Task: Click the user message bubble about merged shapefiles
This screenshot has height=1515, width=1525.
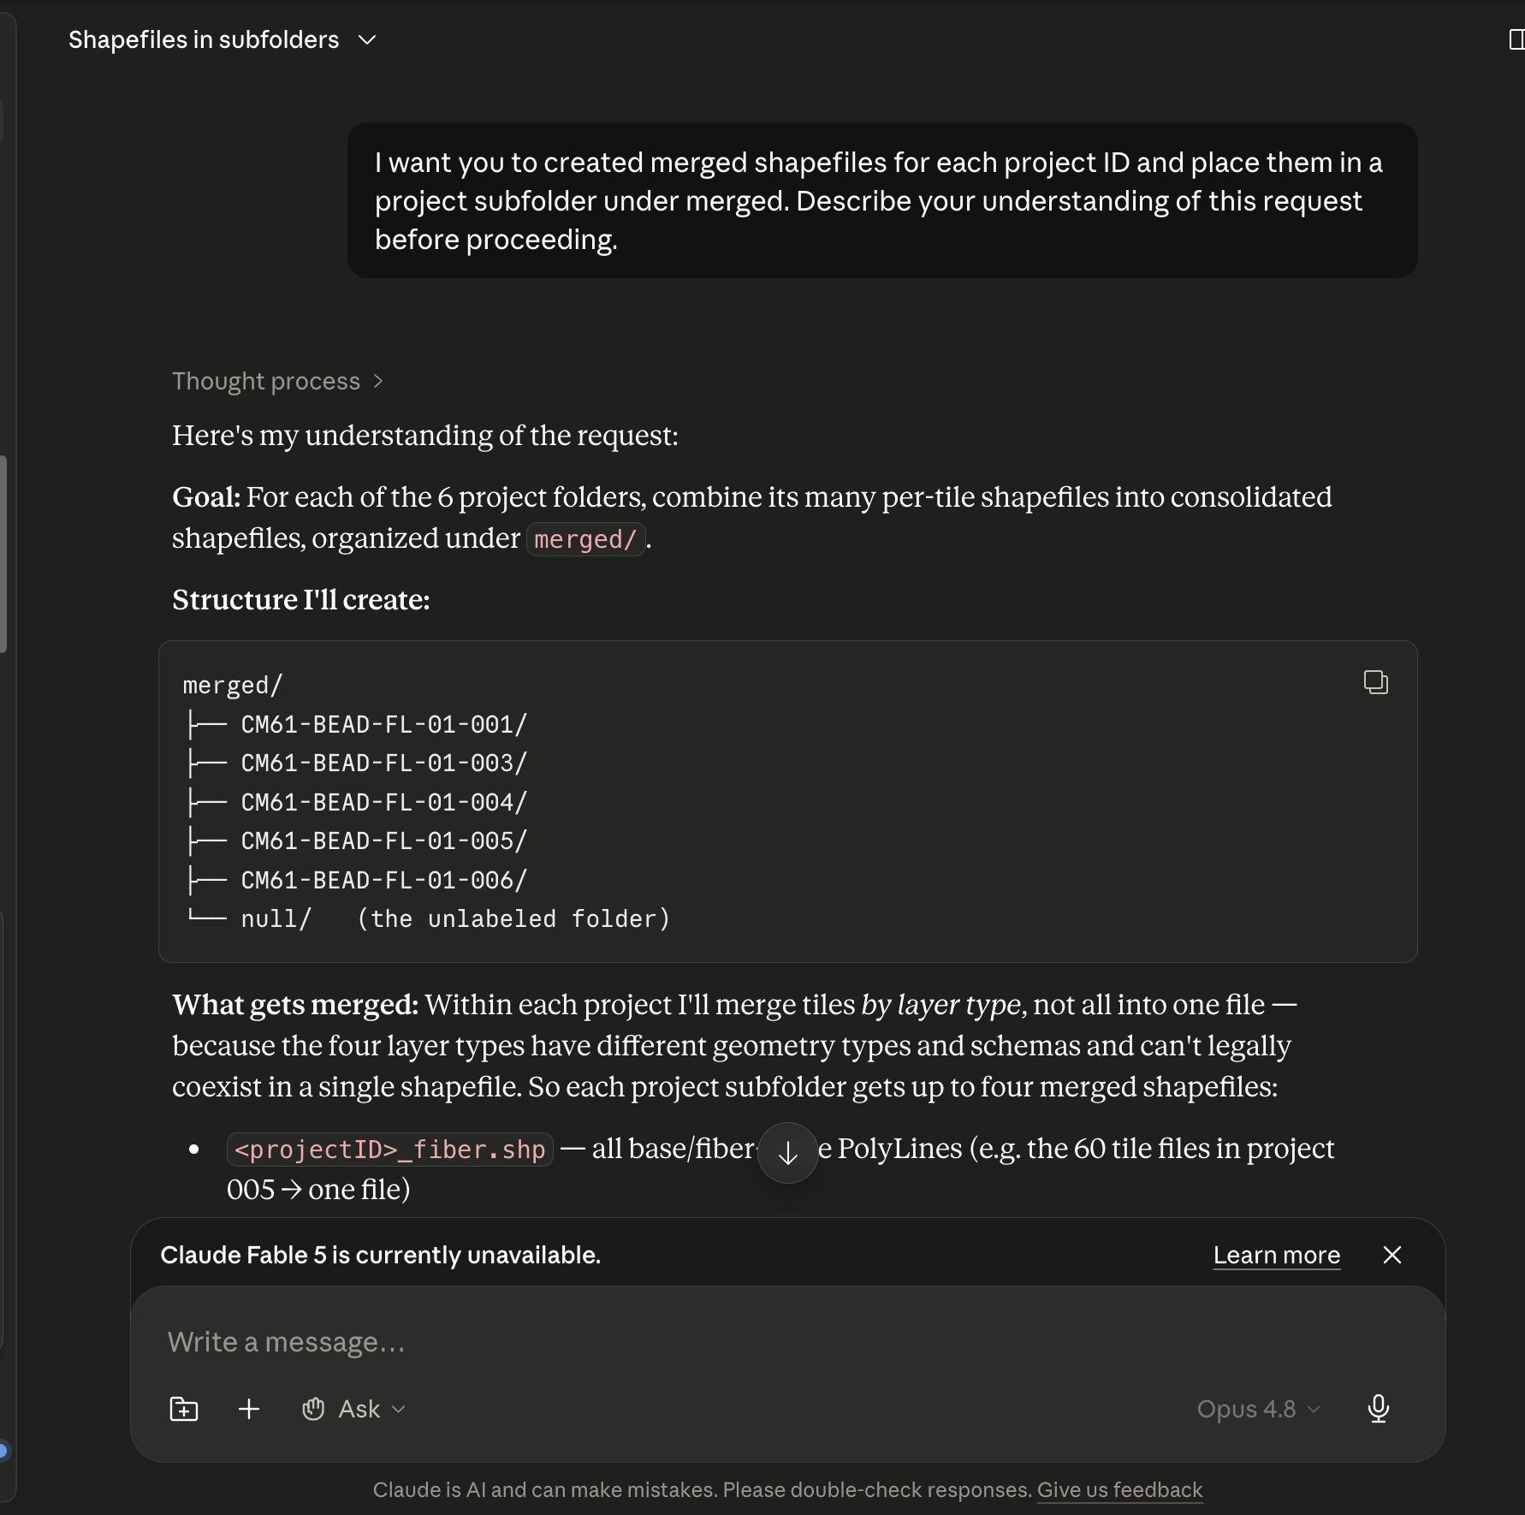Action: pyautogui.click(x=881, y=200)
